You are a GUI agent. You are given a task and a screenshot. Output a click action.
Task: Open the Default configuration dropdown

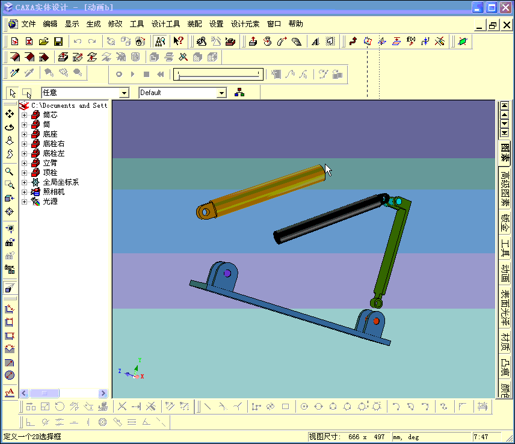click(222, 93)
